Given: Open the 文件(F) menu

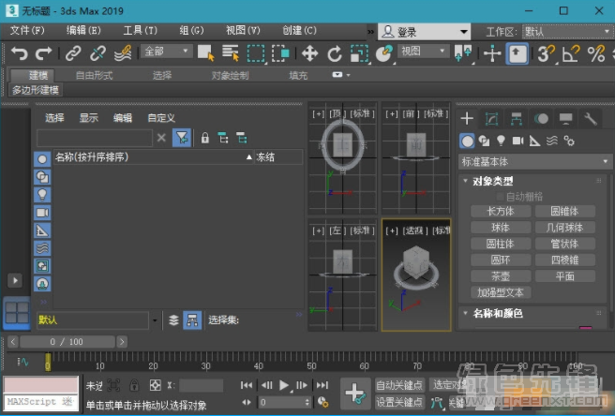Looking at the screenshot, I should tap(27, 31).
